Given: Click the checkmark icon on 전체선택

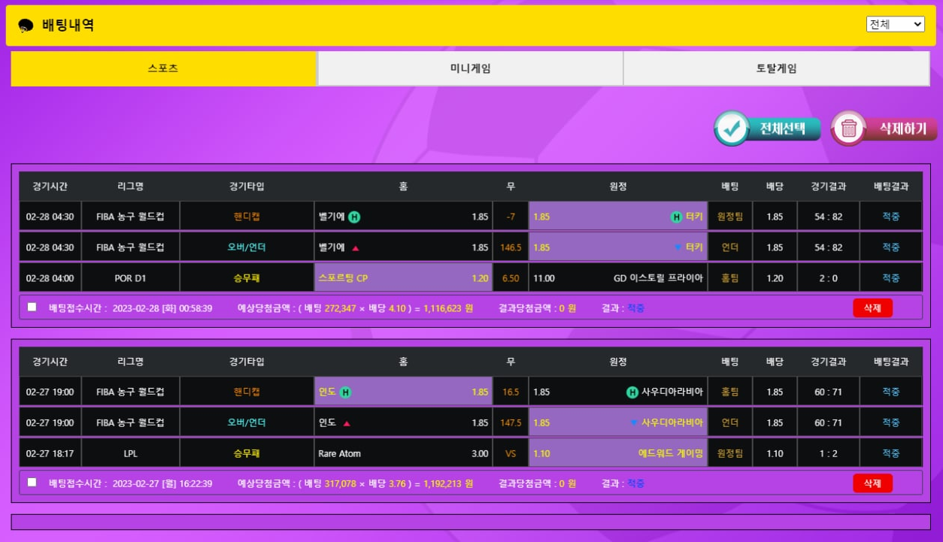Looking at the screenshot, I should tap(729, 129).
